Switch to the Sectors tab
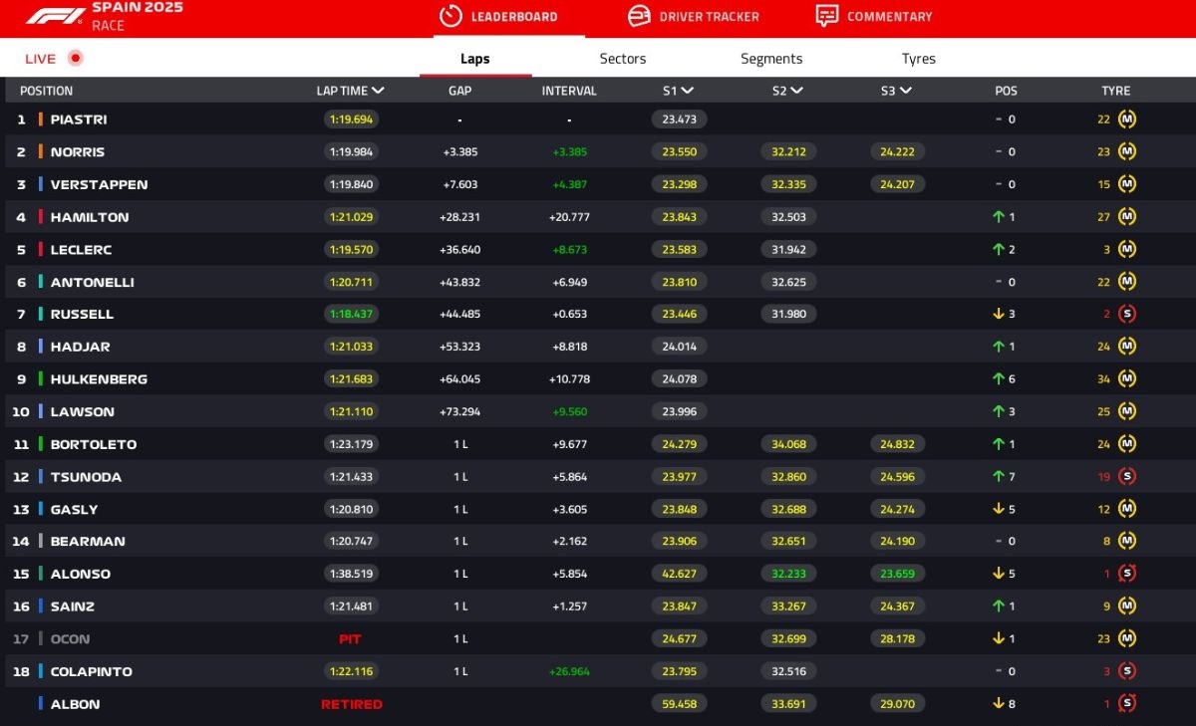This screenshot has width=1196, height=726. tap(623, 59)
